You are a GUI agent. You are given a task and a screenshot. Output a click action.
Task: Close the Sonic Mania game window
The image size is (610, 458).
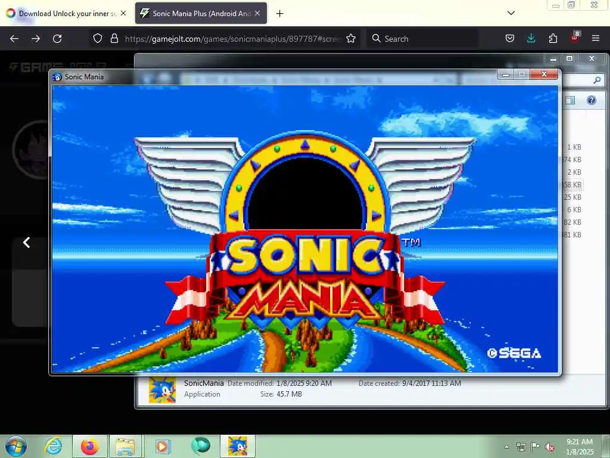pyautogui.click(x=544, y=74)
